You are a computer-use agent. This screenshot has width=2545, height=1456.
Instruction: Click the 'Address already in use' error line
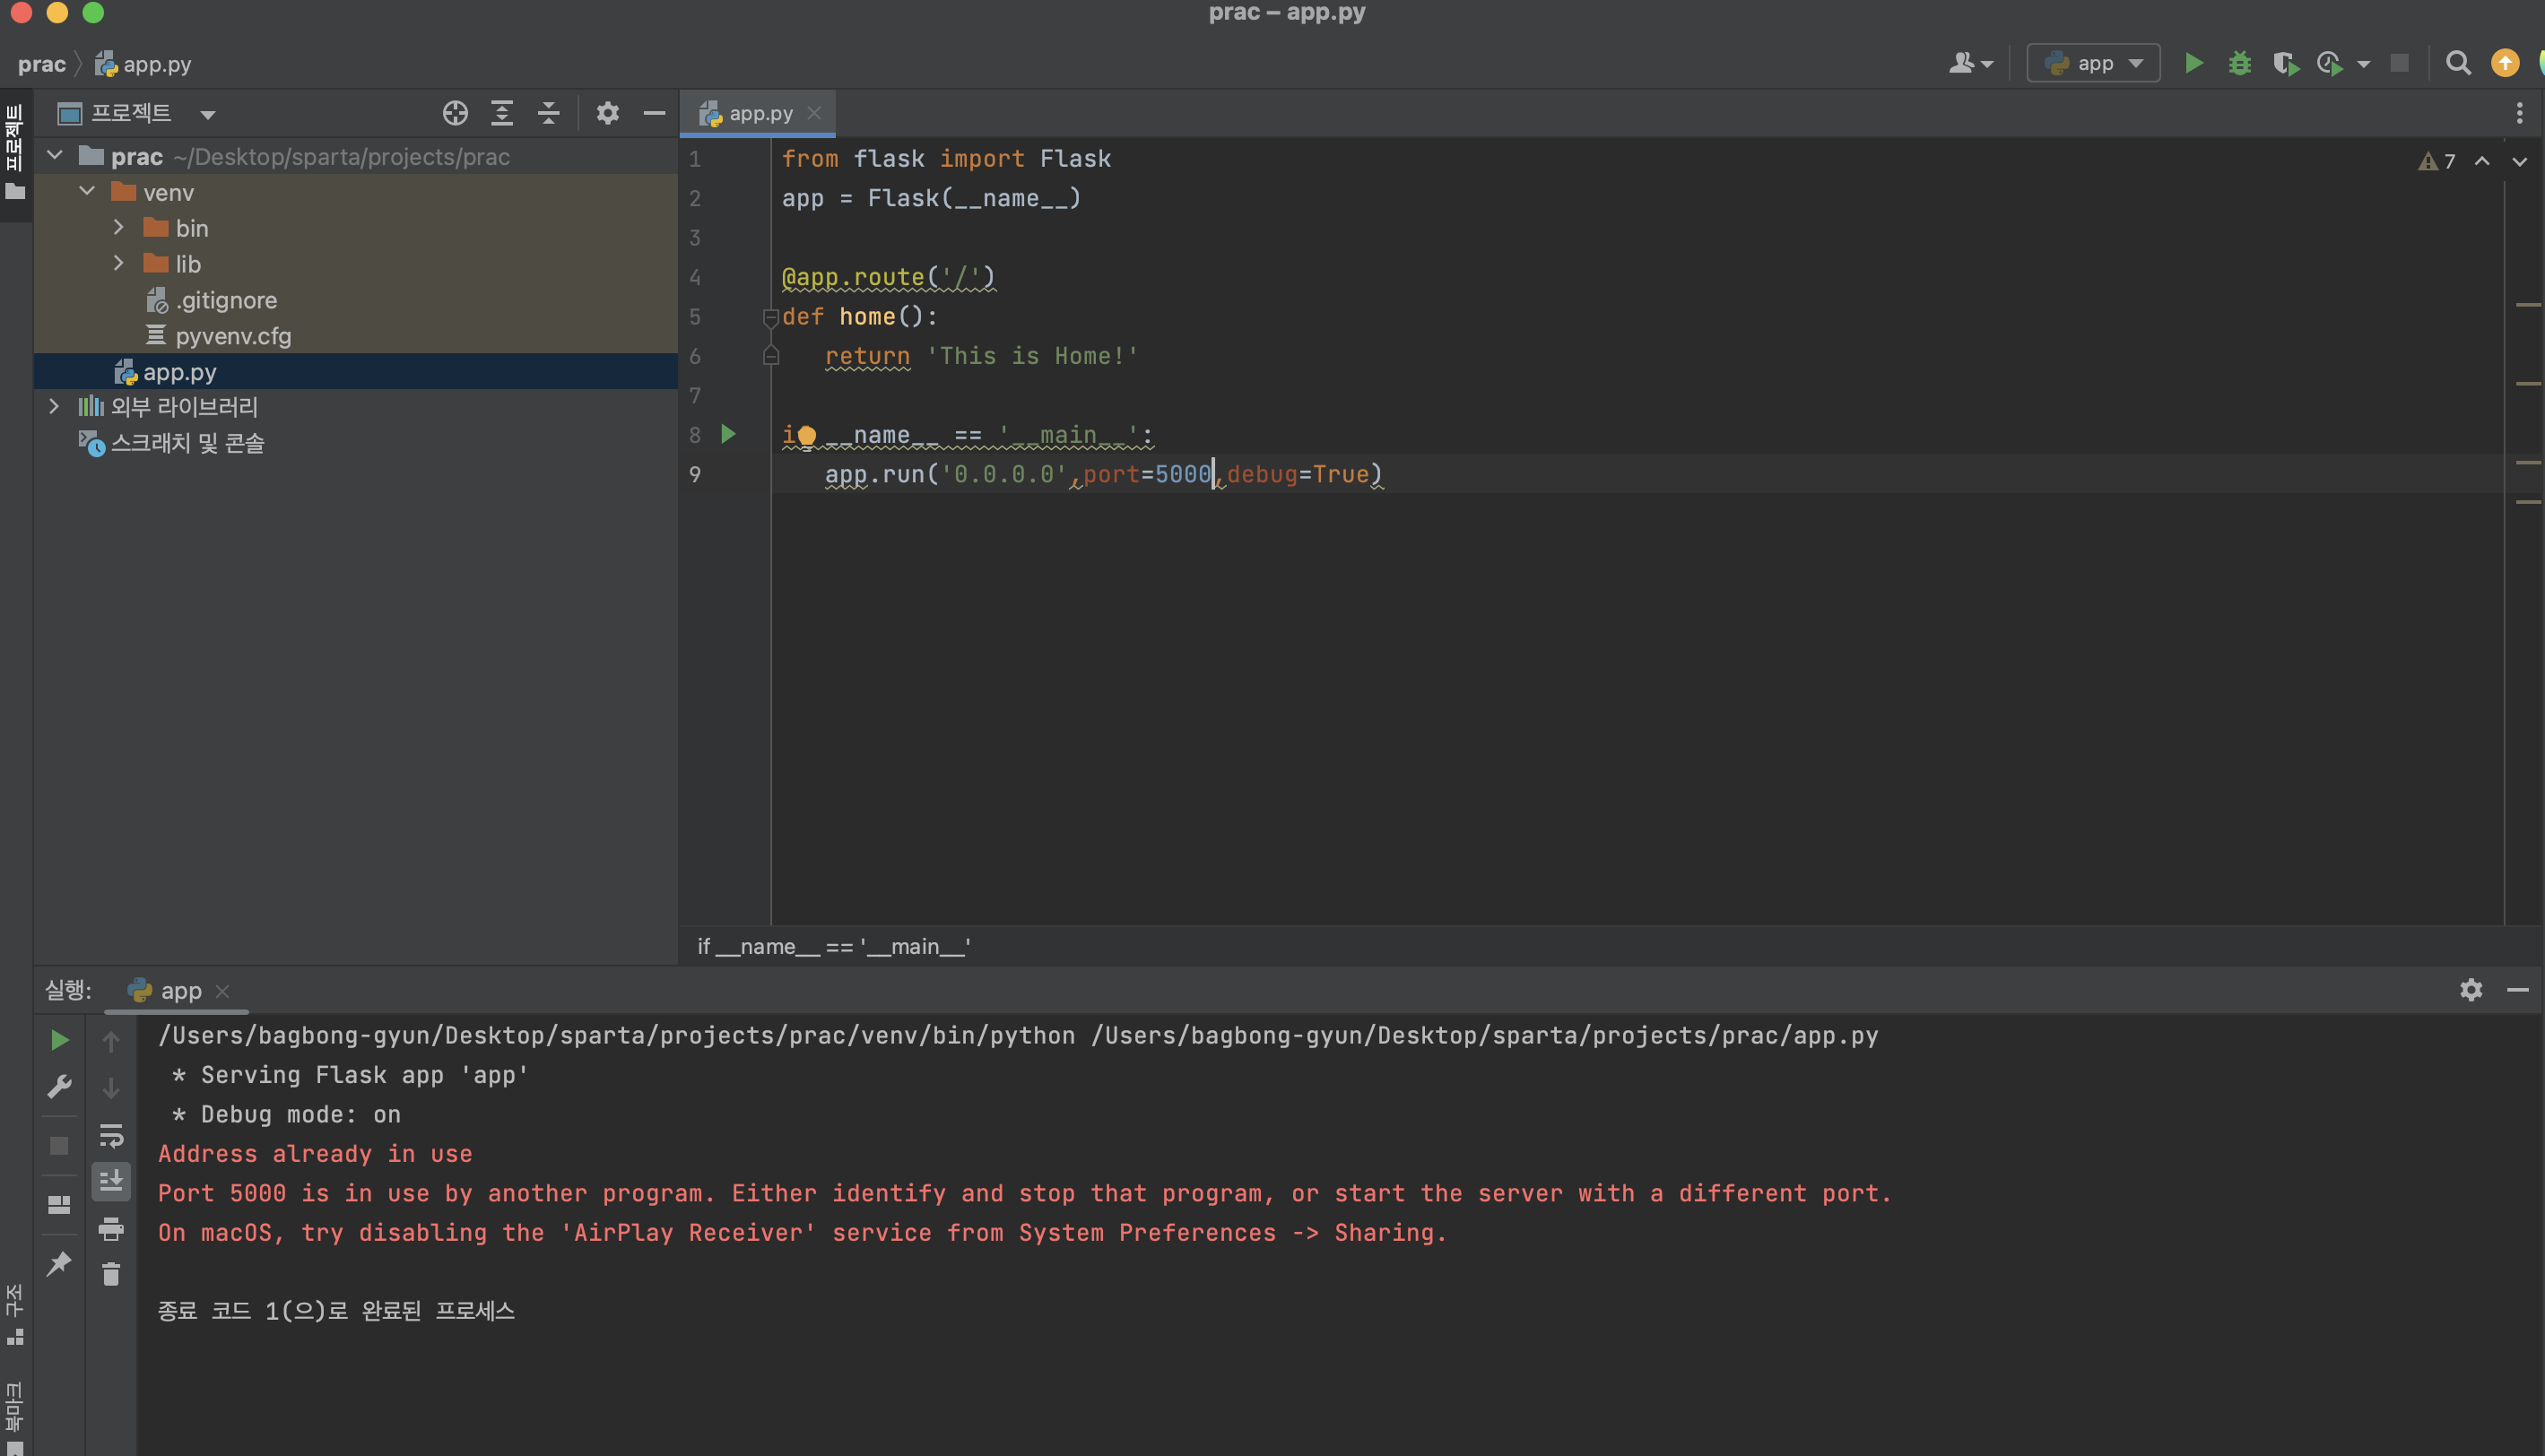point(315,1154)
